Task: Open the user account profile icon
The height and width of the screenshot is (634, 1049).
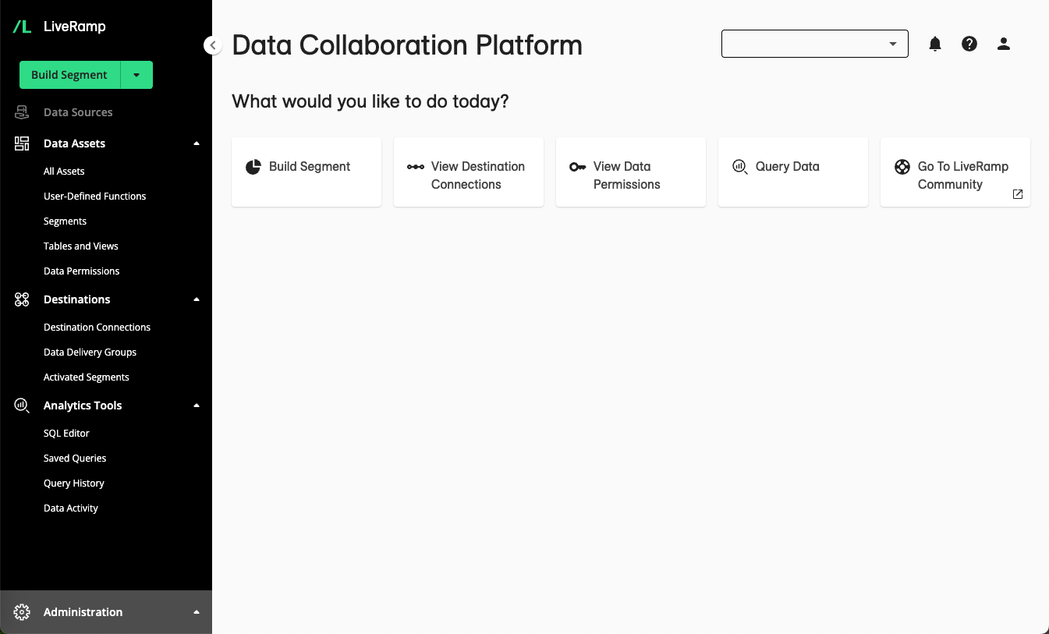Action: (1004, 44)
